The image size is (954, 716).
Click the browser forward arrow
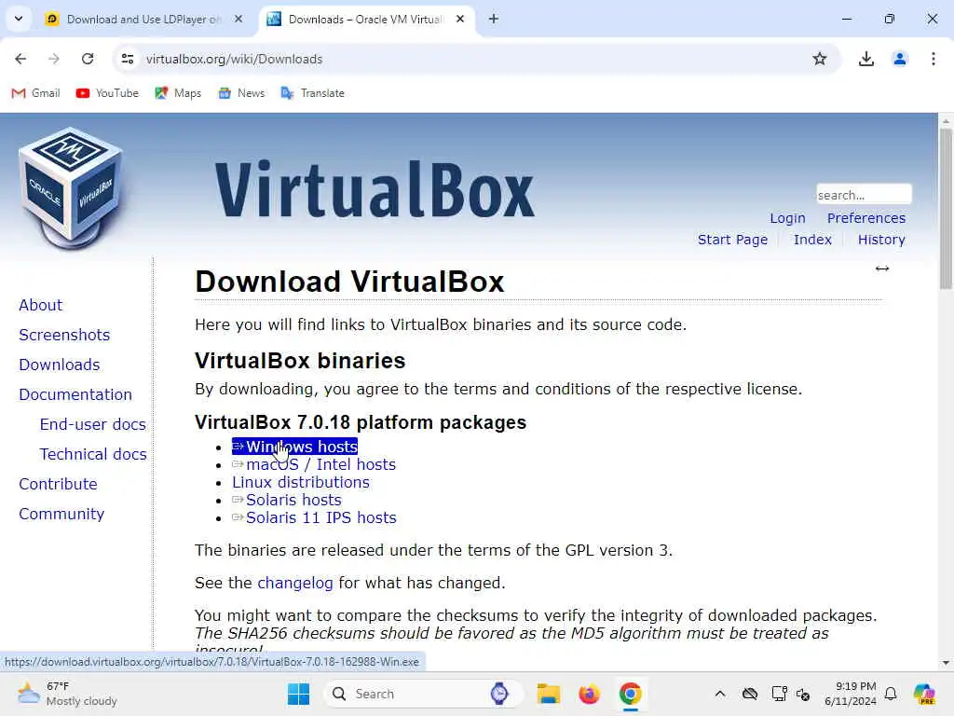[53, 59]
